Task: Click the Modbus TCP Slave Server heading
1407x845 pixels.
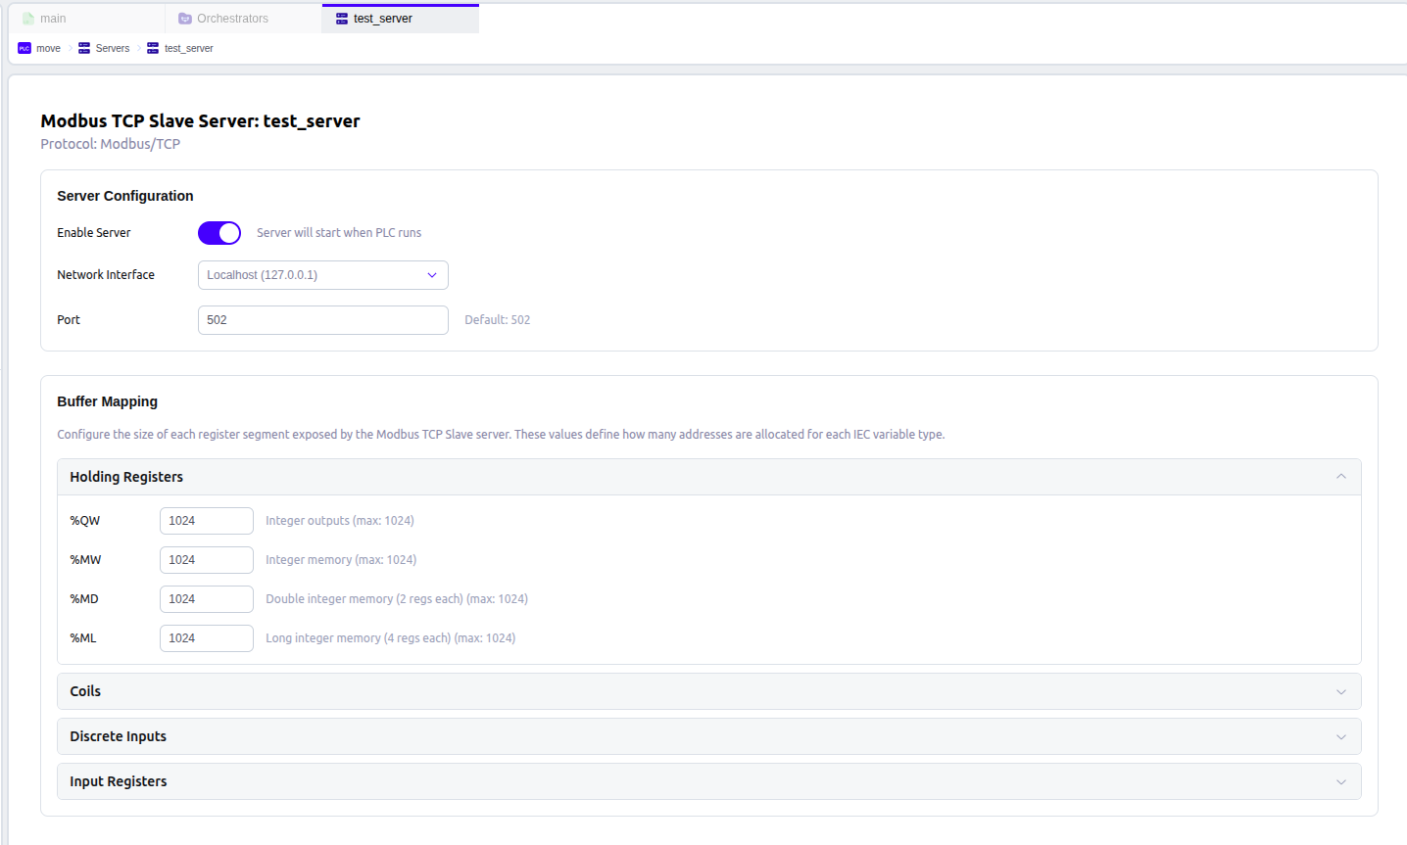Action: (200, 121)
